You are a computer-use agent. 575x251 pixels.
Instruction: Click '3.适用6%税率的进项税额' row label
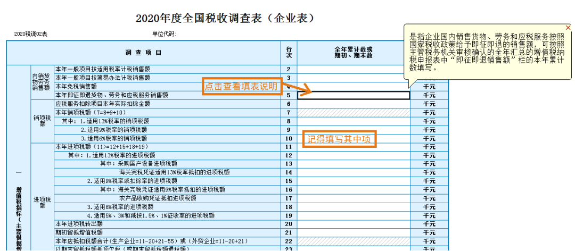[120, 207]
